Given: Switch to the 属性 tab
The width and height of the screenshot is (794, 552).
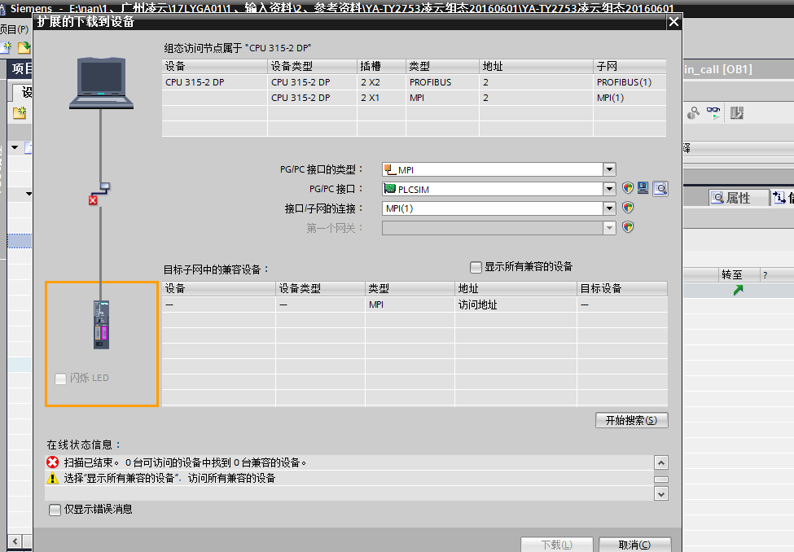Looking at the screenshot, I should coord(730,198).
